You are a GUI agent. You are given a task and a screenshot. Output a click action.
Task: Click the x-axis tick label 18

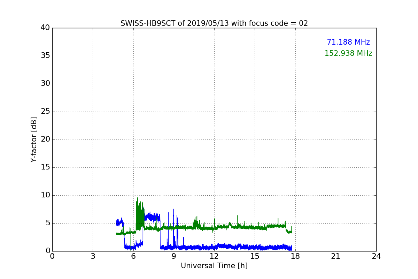coord(295,256)
